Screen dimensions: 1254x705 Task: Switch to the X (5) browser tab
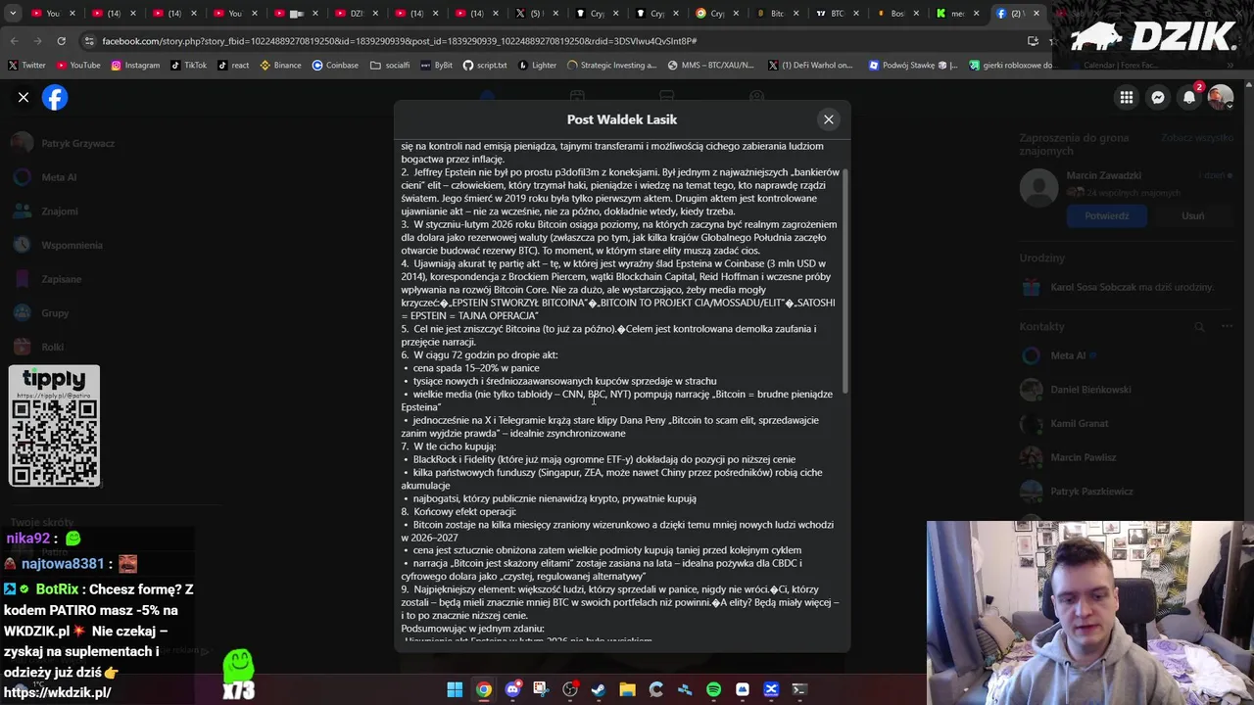536,14
